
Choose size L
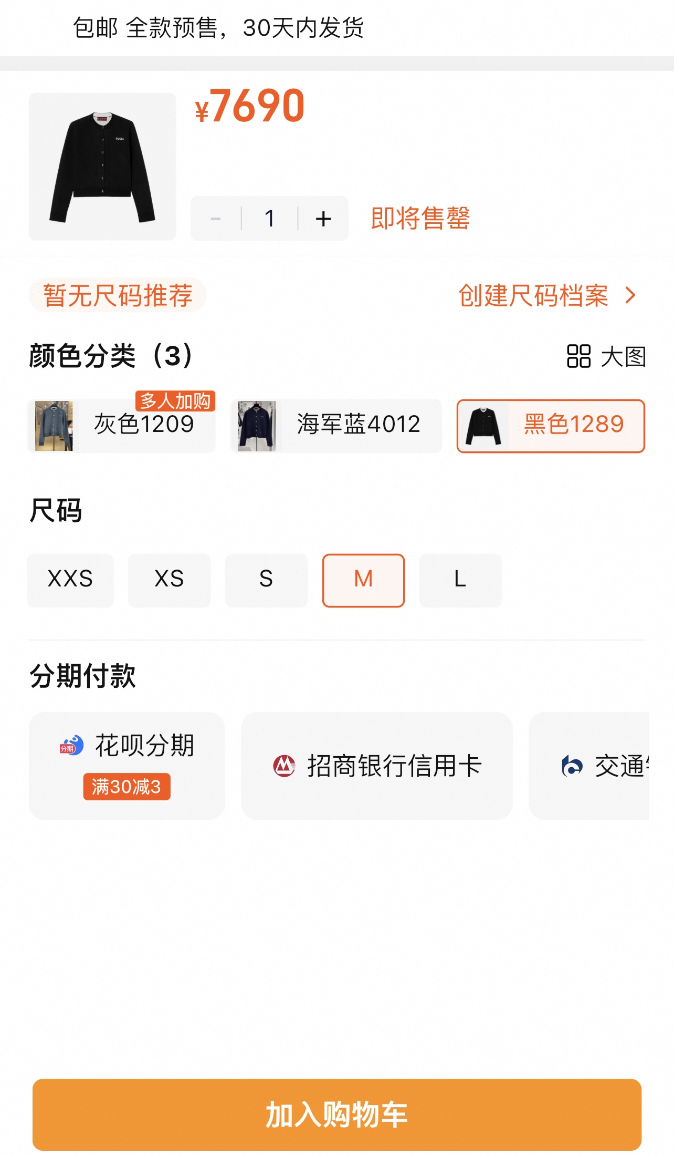tap(460, 580)
